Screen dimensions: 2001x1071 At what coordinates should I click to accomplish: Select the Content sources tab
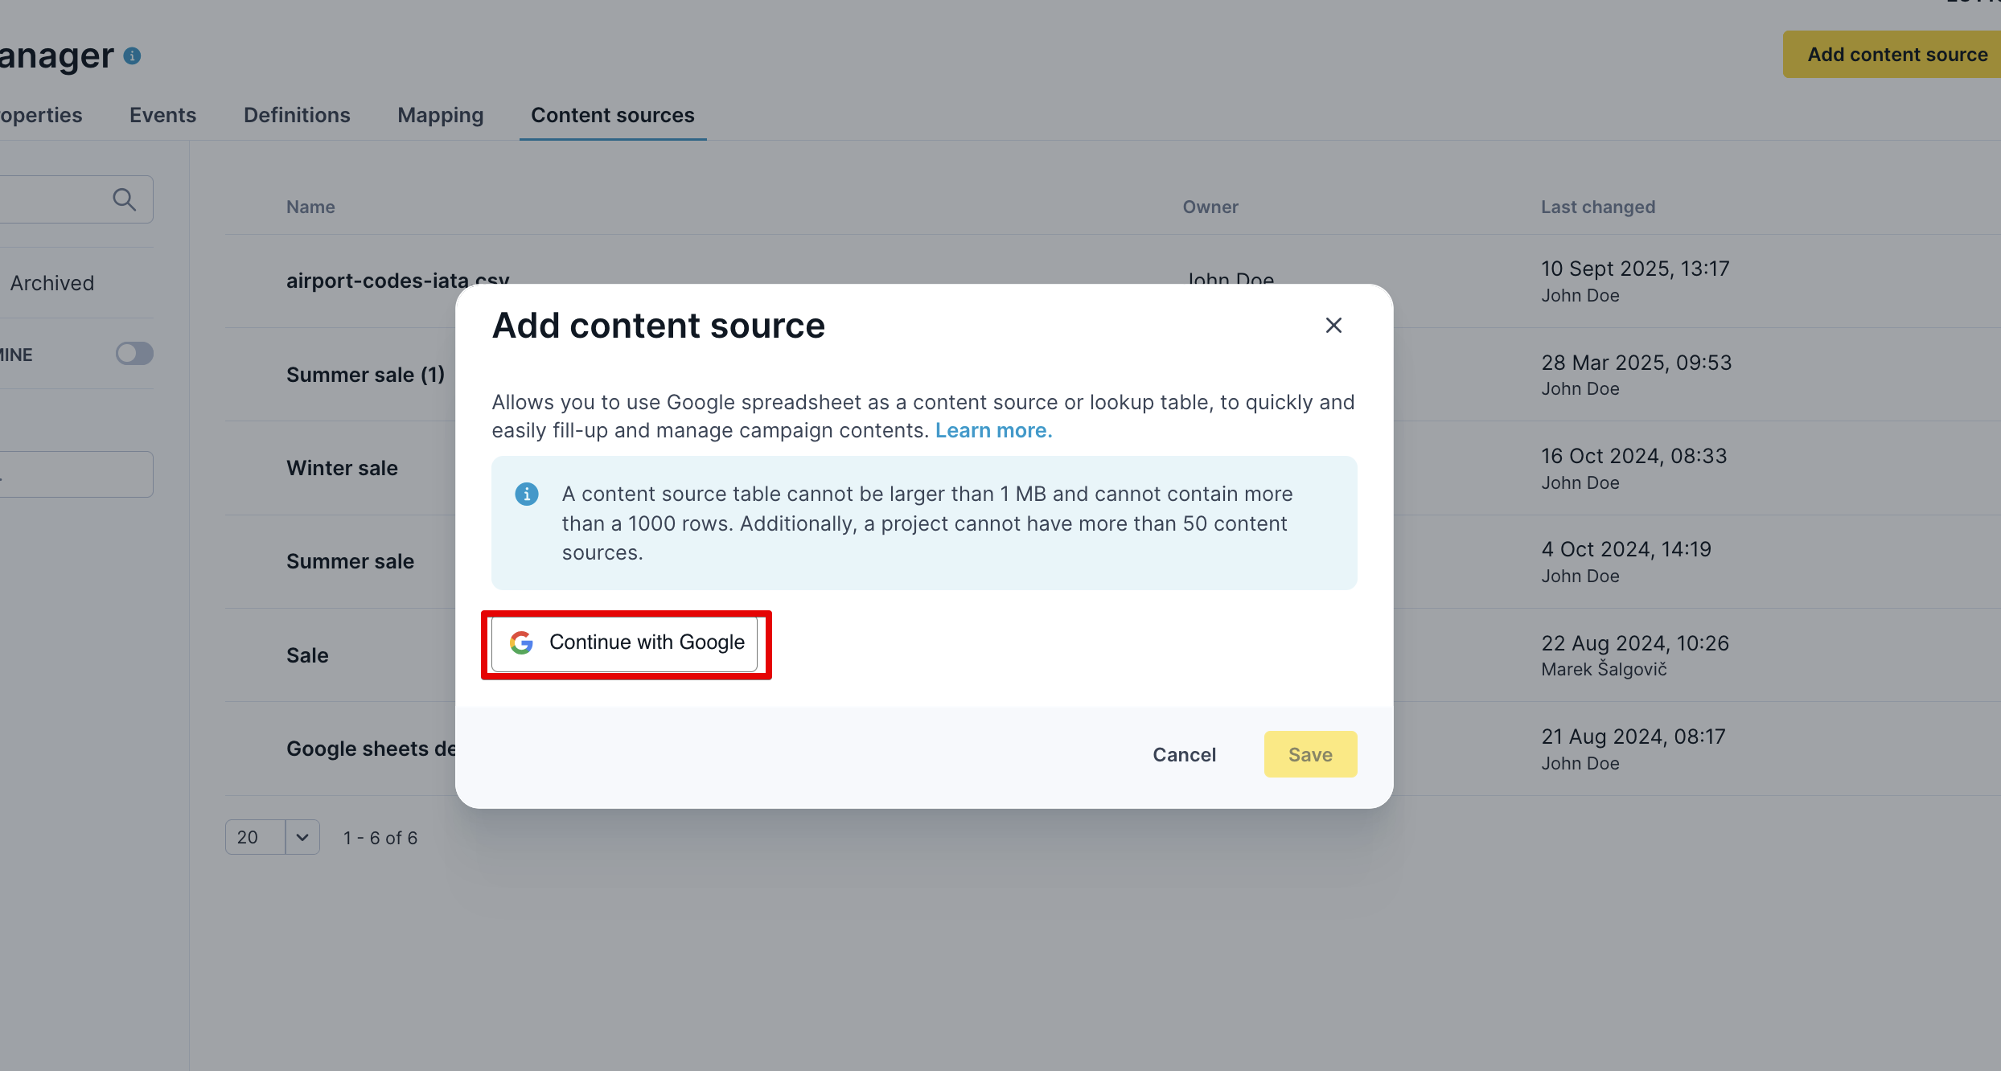(613, 115)
